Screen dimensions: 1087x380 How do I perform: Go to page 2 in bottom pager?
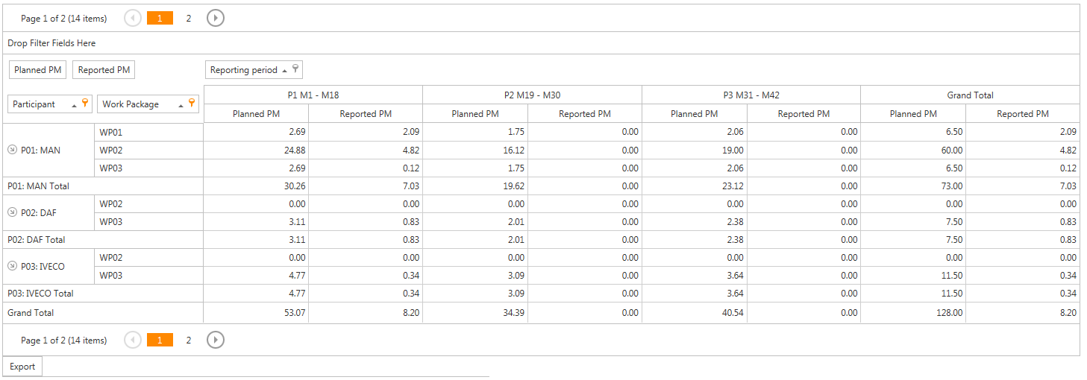[x=188, y=340]
